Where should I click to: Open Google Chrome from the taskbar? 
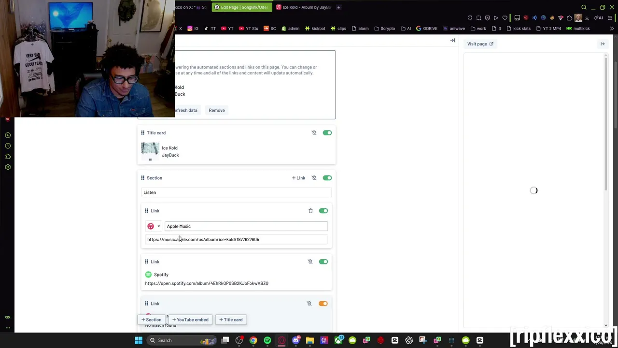click(253, 340)
